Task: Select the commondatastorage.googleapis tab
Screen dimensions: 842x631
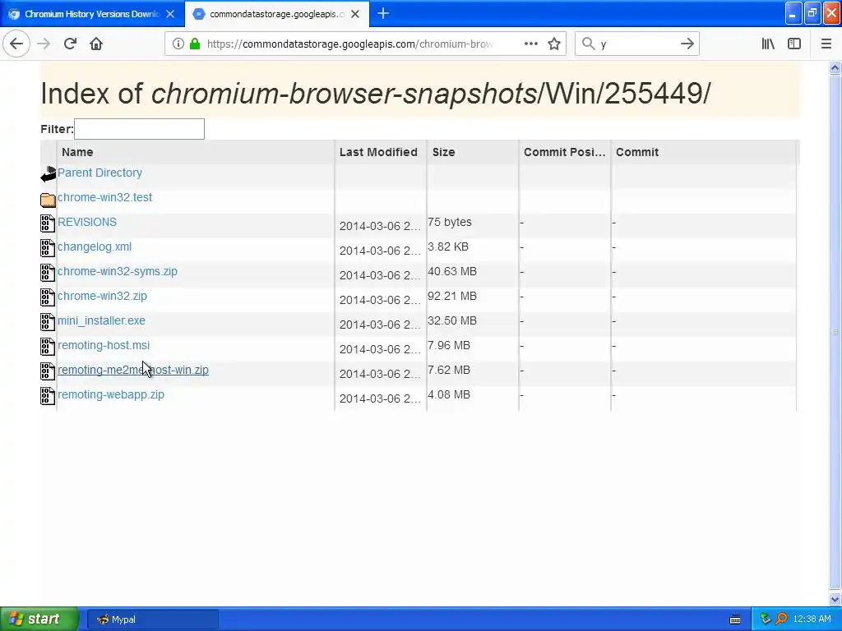Action: [x=276, y=14]
